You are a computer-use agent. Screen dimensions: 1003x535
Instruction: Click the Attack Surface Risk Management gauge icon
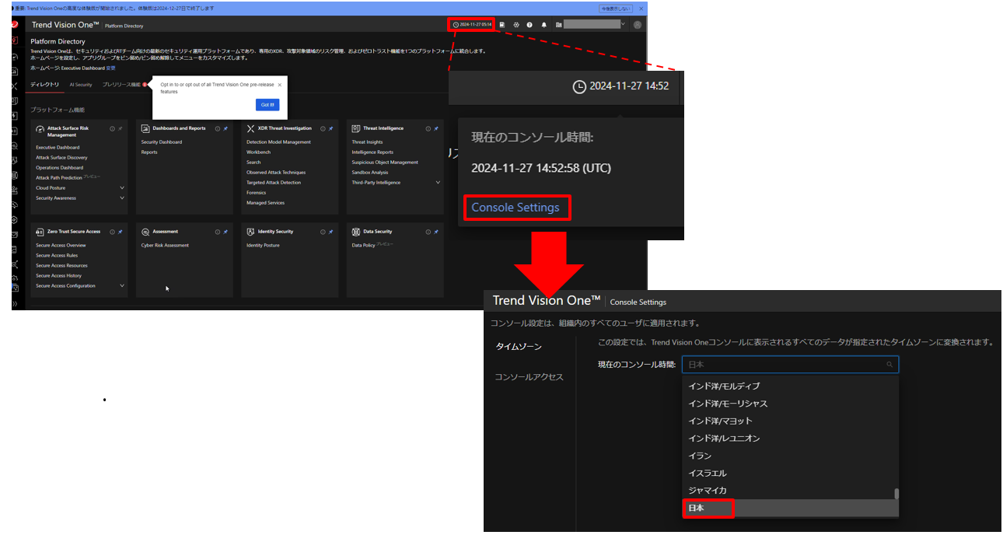(40, 129)
